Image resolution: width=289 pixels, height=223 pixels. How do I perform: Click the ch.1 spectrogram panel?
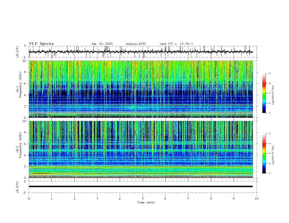tap(140, 89)
